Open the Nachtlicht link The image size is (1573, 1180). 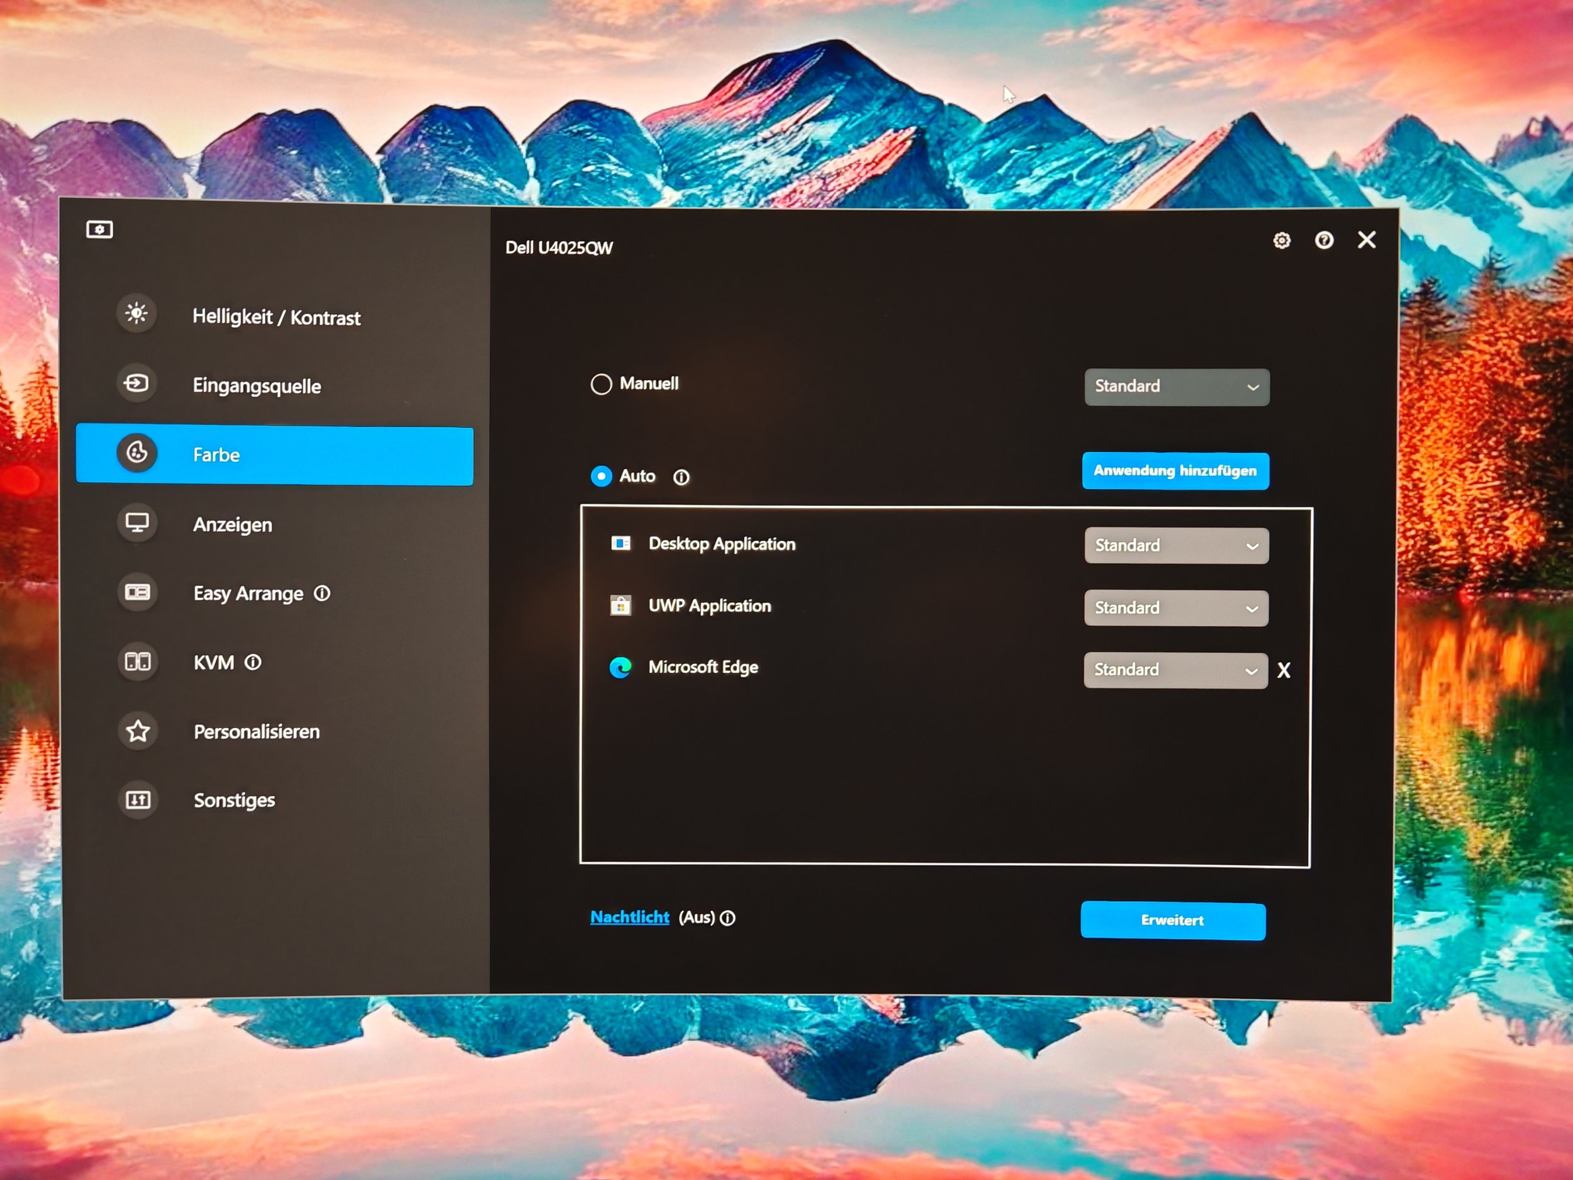(x=629, y=918)
